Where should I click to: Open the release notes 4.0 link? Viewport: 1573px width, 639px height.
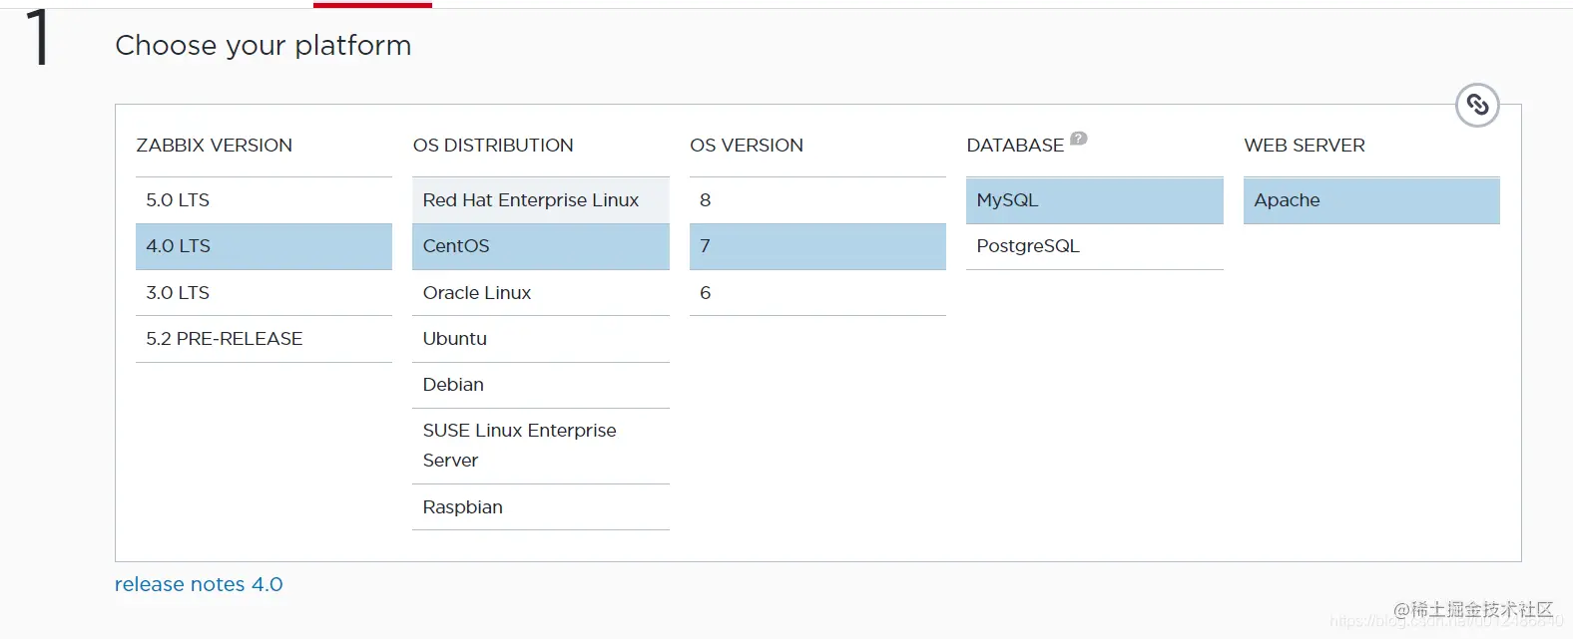click(x=199, y=584)
